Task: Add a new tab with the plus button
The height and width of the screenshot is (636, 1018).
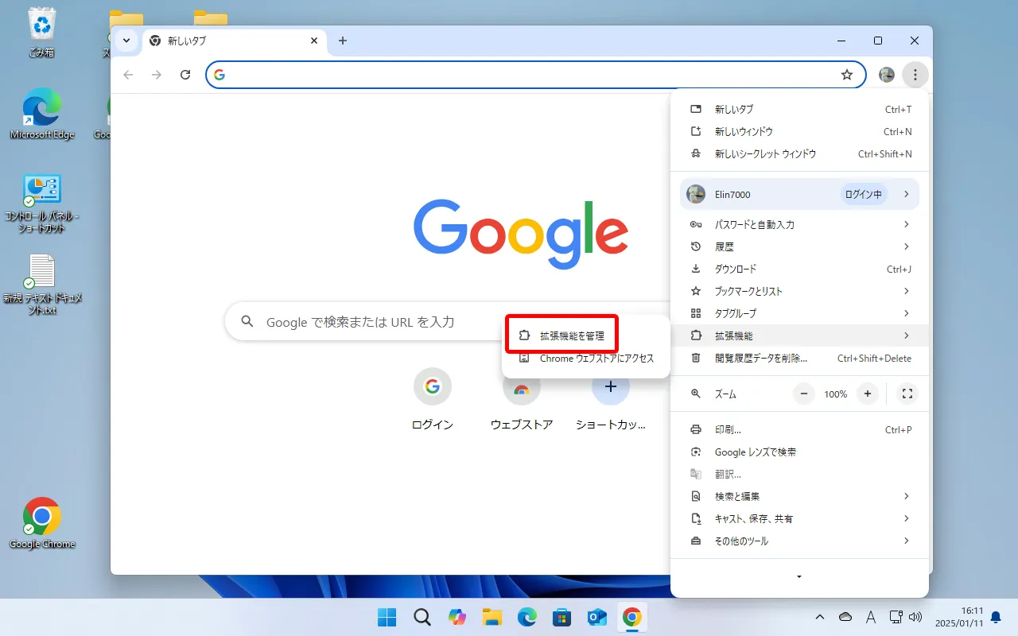Action: point(343,41)
